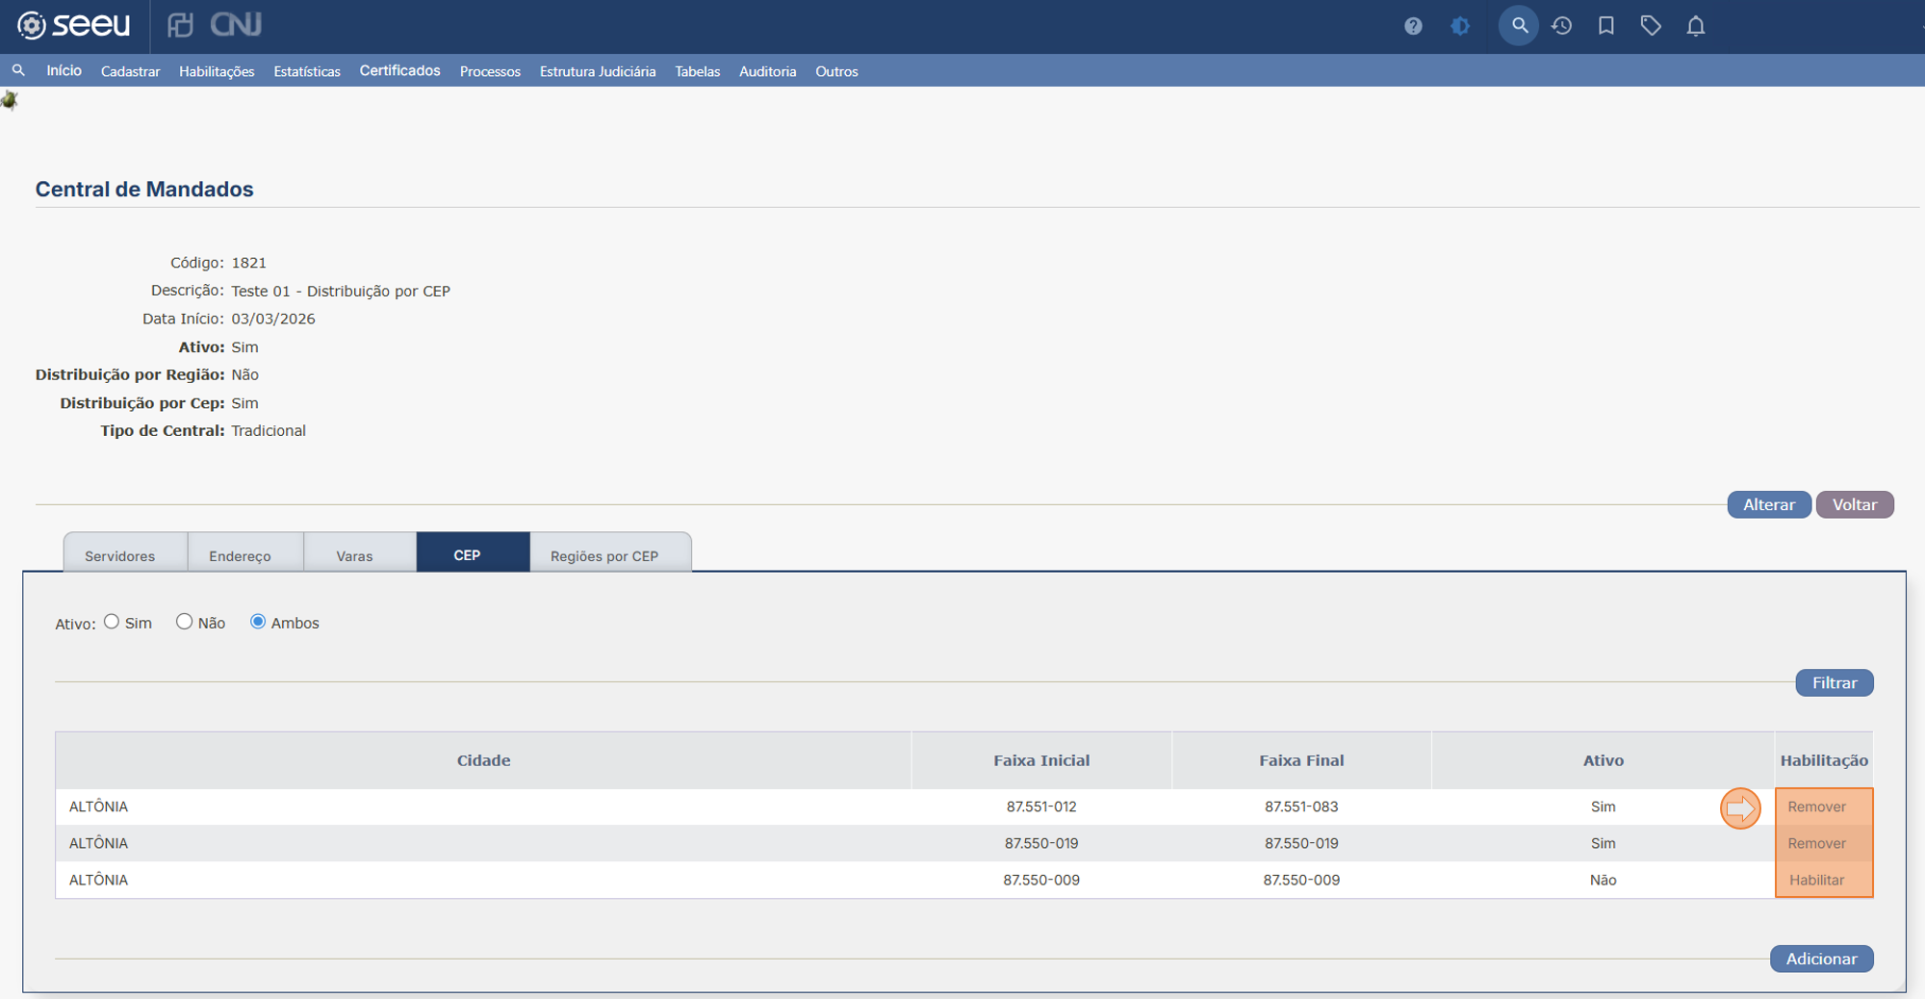Open the Certificados menu
1925x999 pixels.
(400, 71)
